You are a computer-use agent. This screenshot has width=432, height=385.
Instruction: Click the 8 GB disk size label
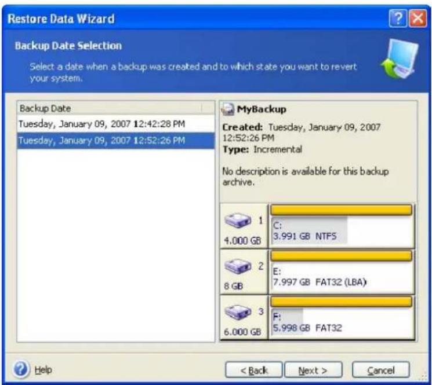[x=233, y=286]
